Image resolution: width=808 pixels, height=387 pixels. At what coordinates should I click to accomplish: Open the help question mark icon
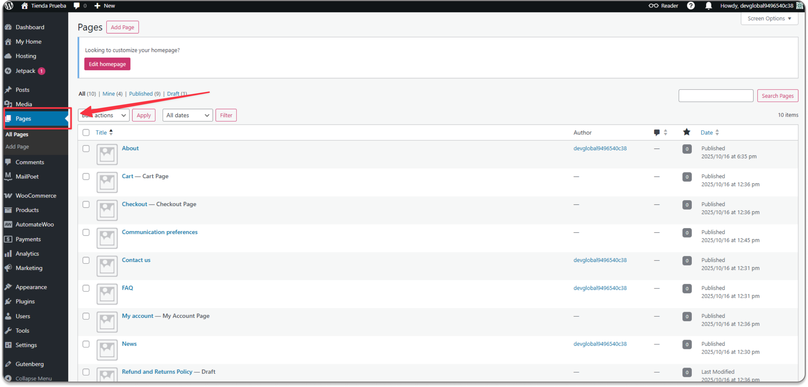click(x=691, y=6)
